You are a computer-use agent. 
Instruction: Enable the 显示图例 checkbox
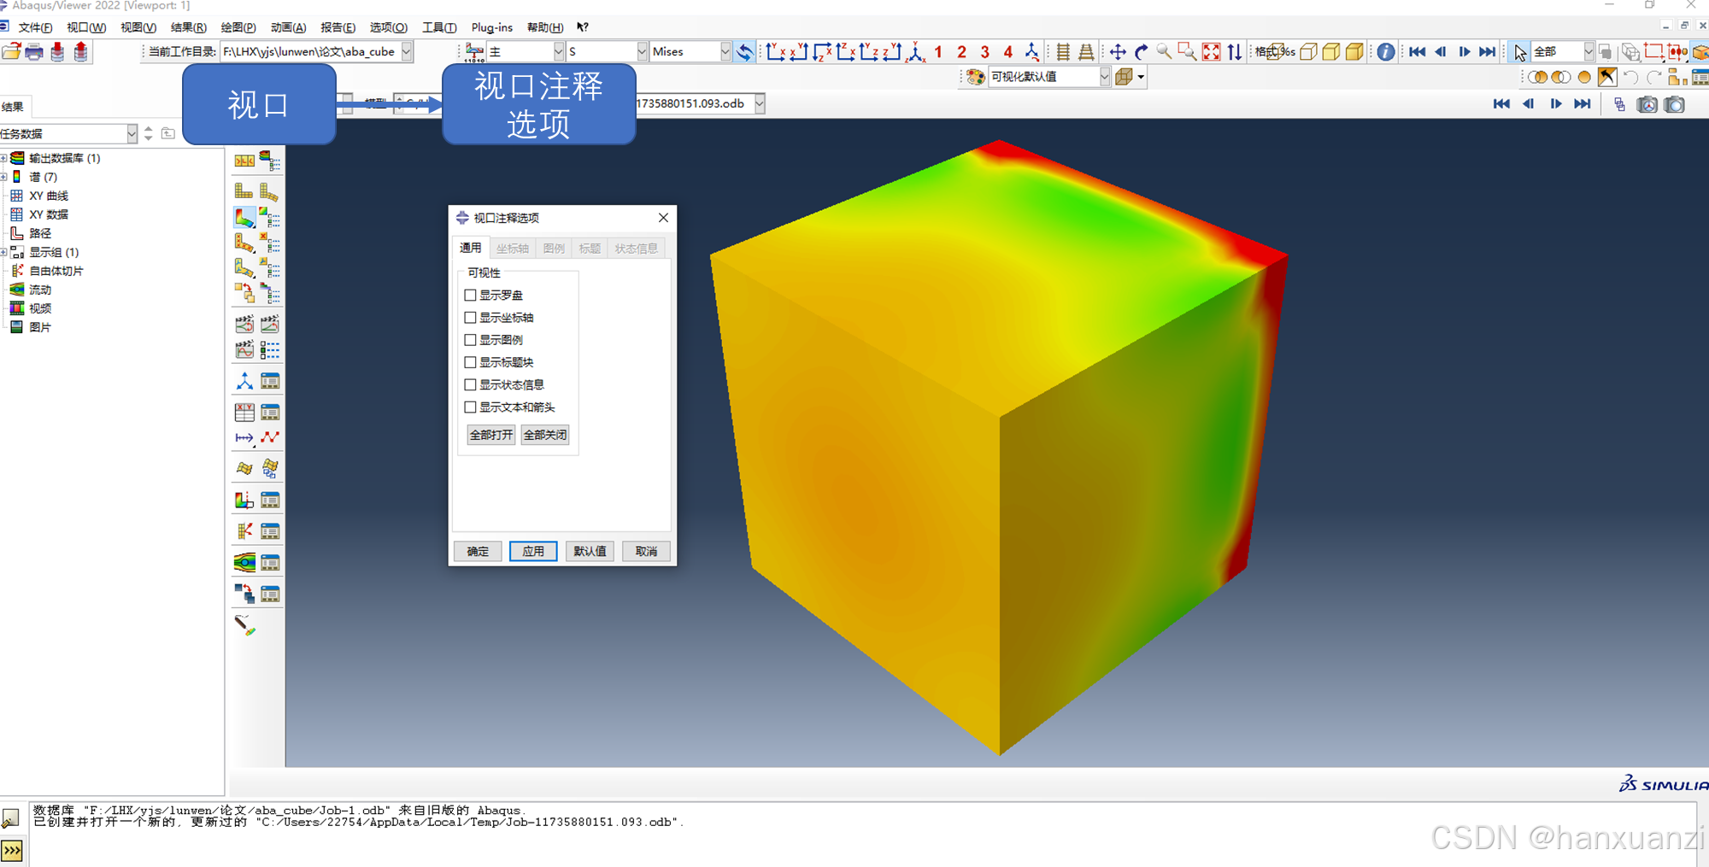click(470, 339)
